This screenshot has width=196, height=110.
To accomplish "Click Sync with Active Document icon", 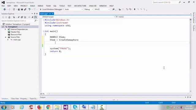I will click(19, 17).
